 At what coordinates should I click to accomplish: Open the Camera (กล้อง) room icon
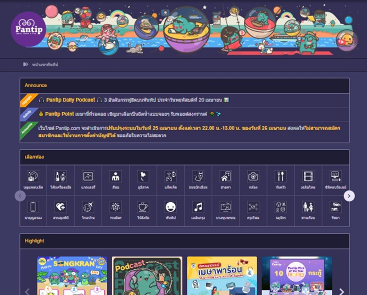(x=253, y=176)
